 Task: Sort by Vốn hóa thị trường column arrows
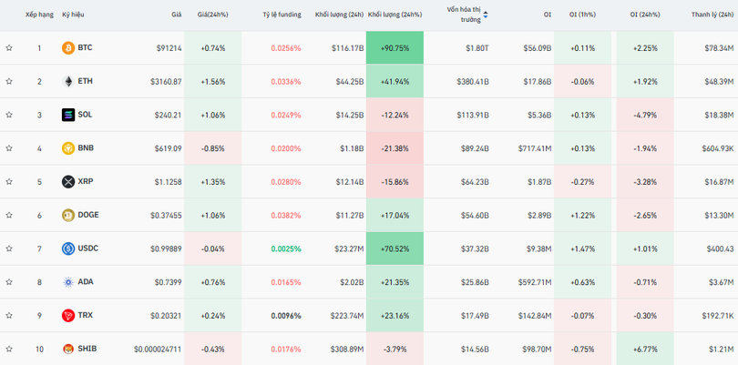click(x=485, y=15)
